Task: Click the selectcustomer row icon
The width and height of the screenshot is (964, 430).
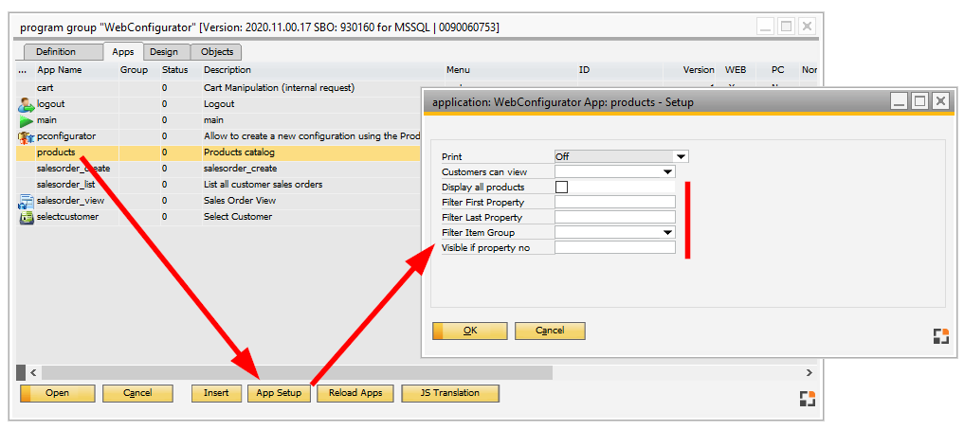Action: click(26, 217)
